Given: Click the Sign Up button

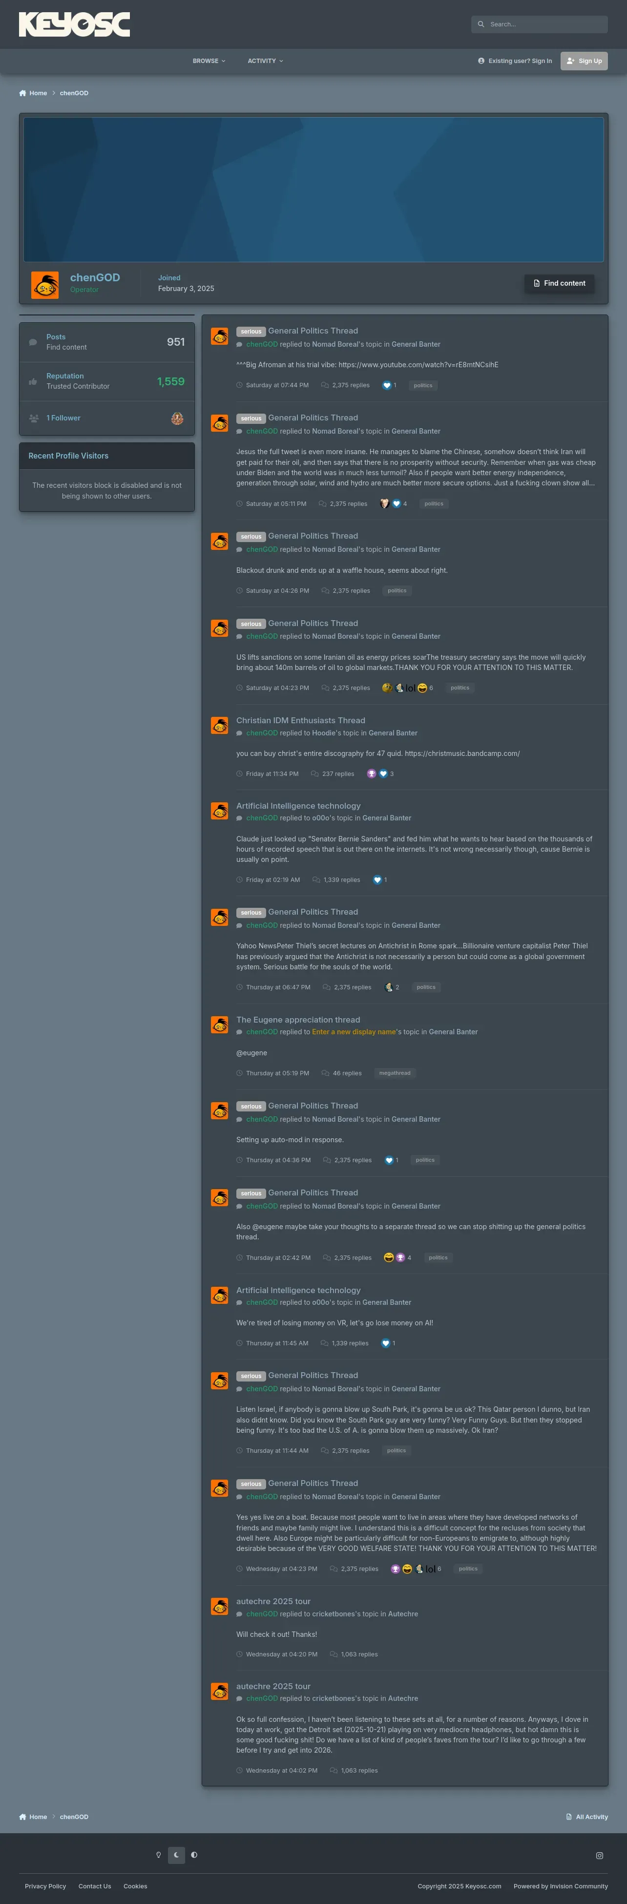Looking at the screenshot, I should (x=584, y=61).
